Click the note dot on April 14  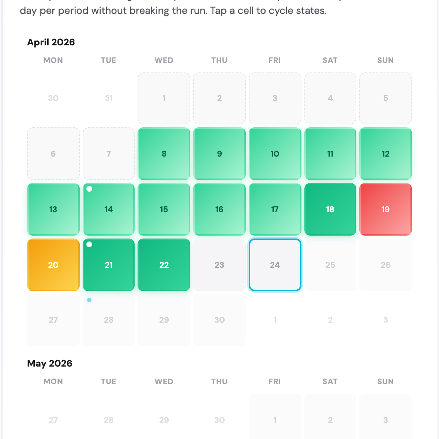[89, 189]
